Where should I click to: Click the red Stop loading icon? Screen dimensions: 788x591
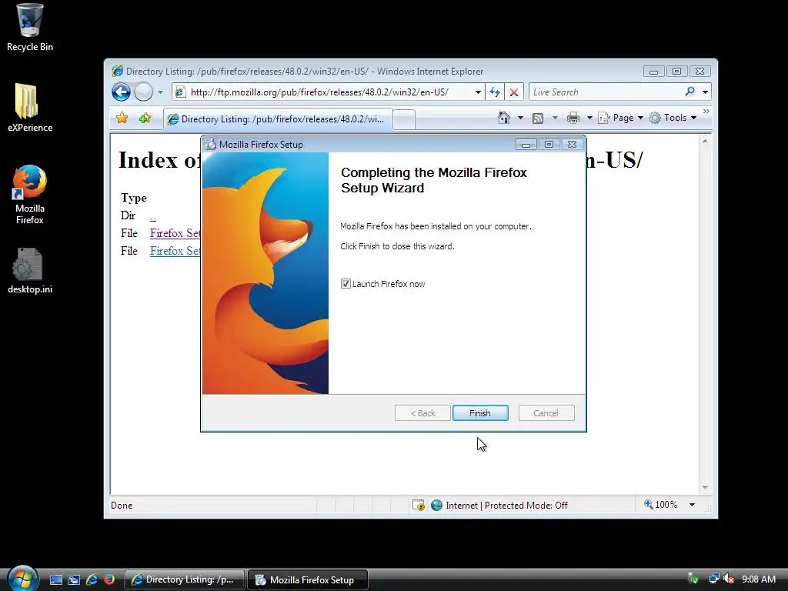coord(513,92)
